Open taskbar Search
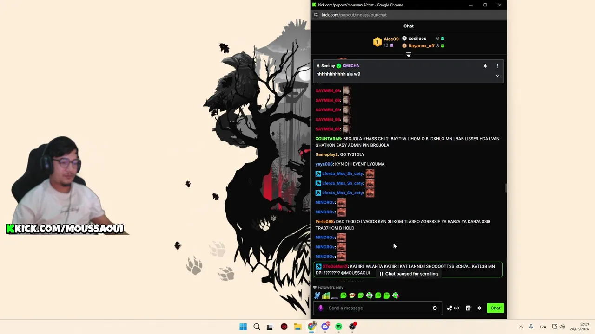 tap(257, 327)
